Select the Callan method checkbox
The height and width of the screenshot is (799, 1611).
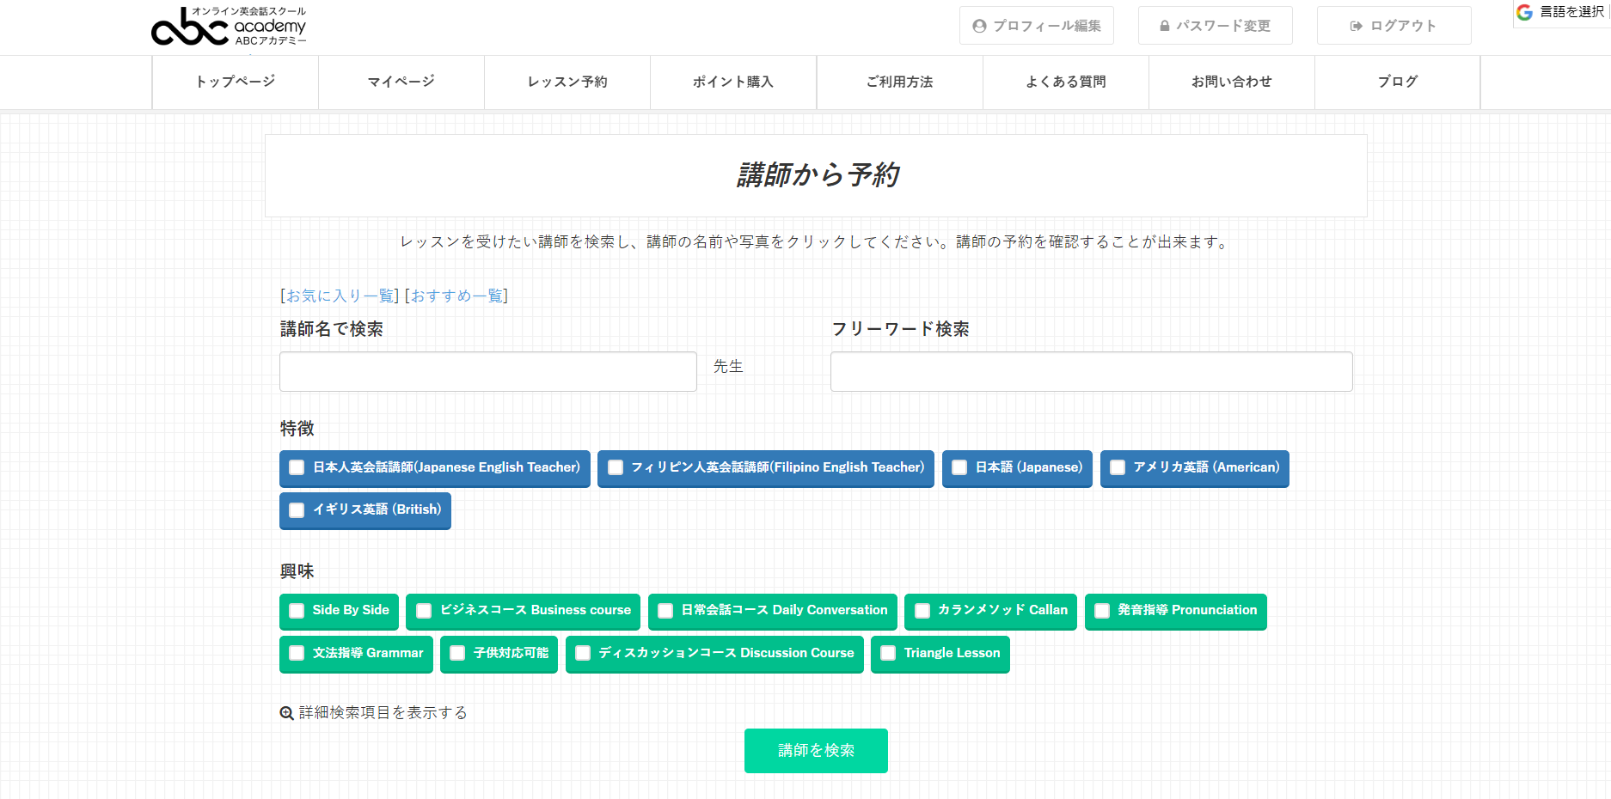922,611
